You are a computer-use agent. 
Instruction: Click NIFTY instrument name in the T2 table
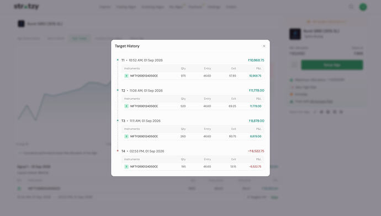tap(144, 106)
